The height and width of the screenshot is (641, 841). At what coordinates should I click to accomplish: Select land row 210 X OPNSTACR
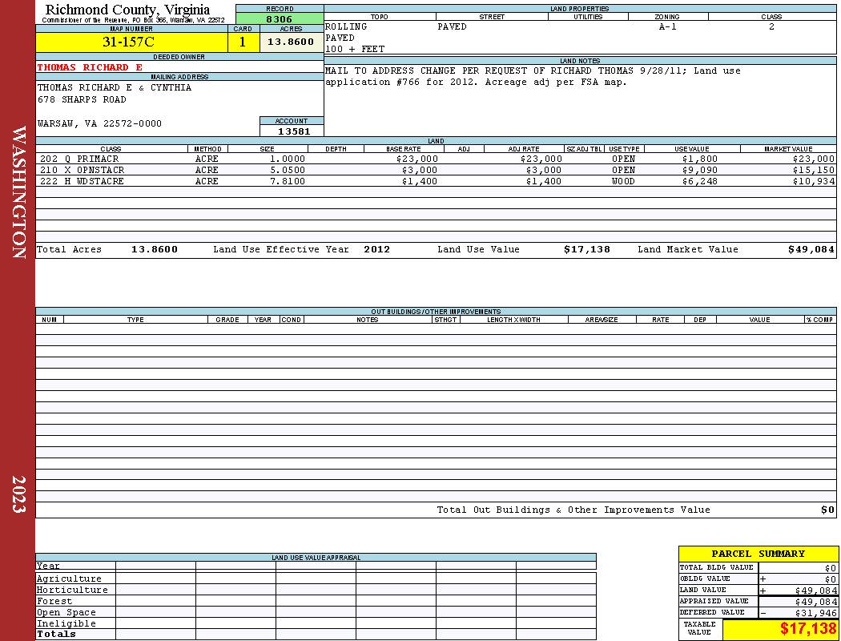pyautogui.click(x=436, y=170)
